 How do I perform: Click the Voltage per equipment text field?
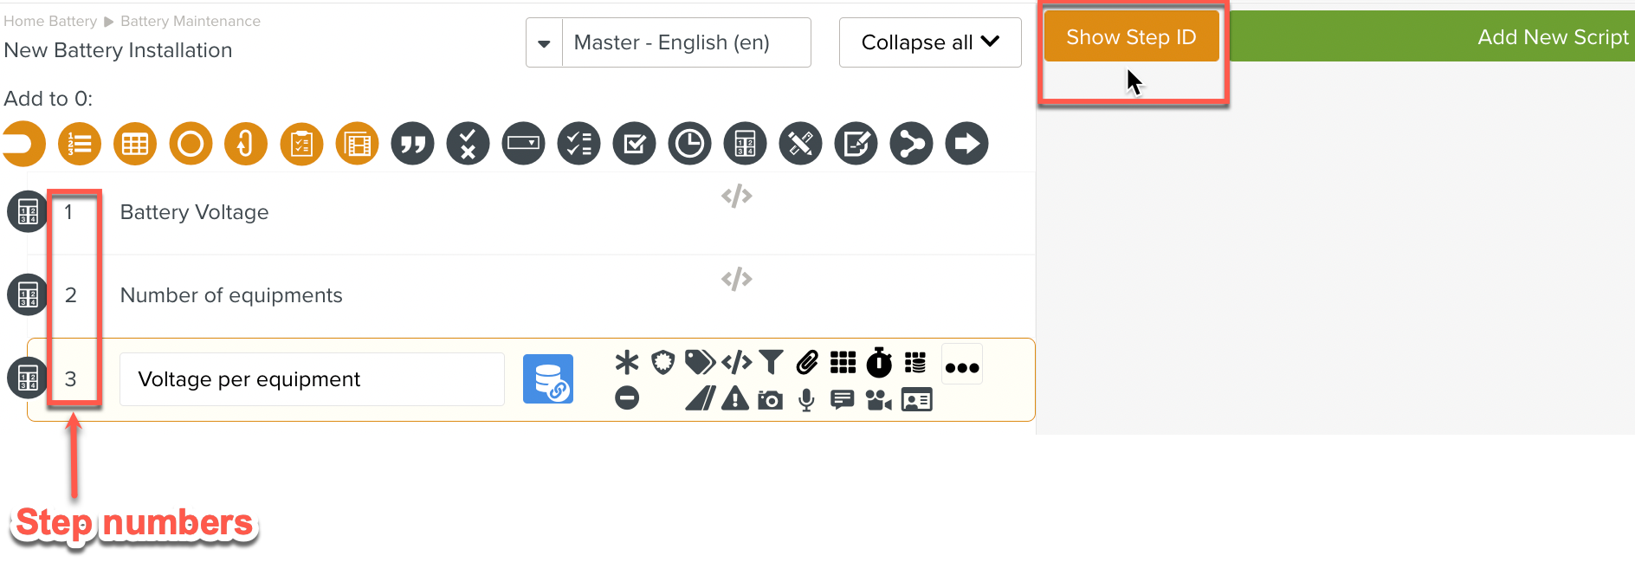coord(312,379)
